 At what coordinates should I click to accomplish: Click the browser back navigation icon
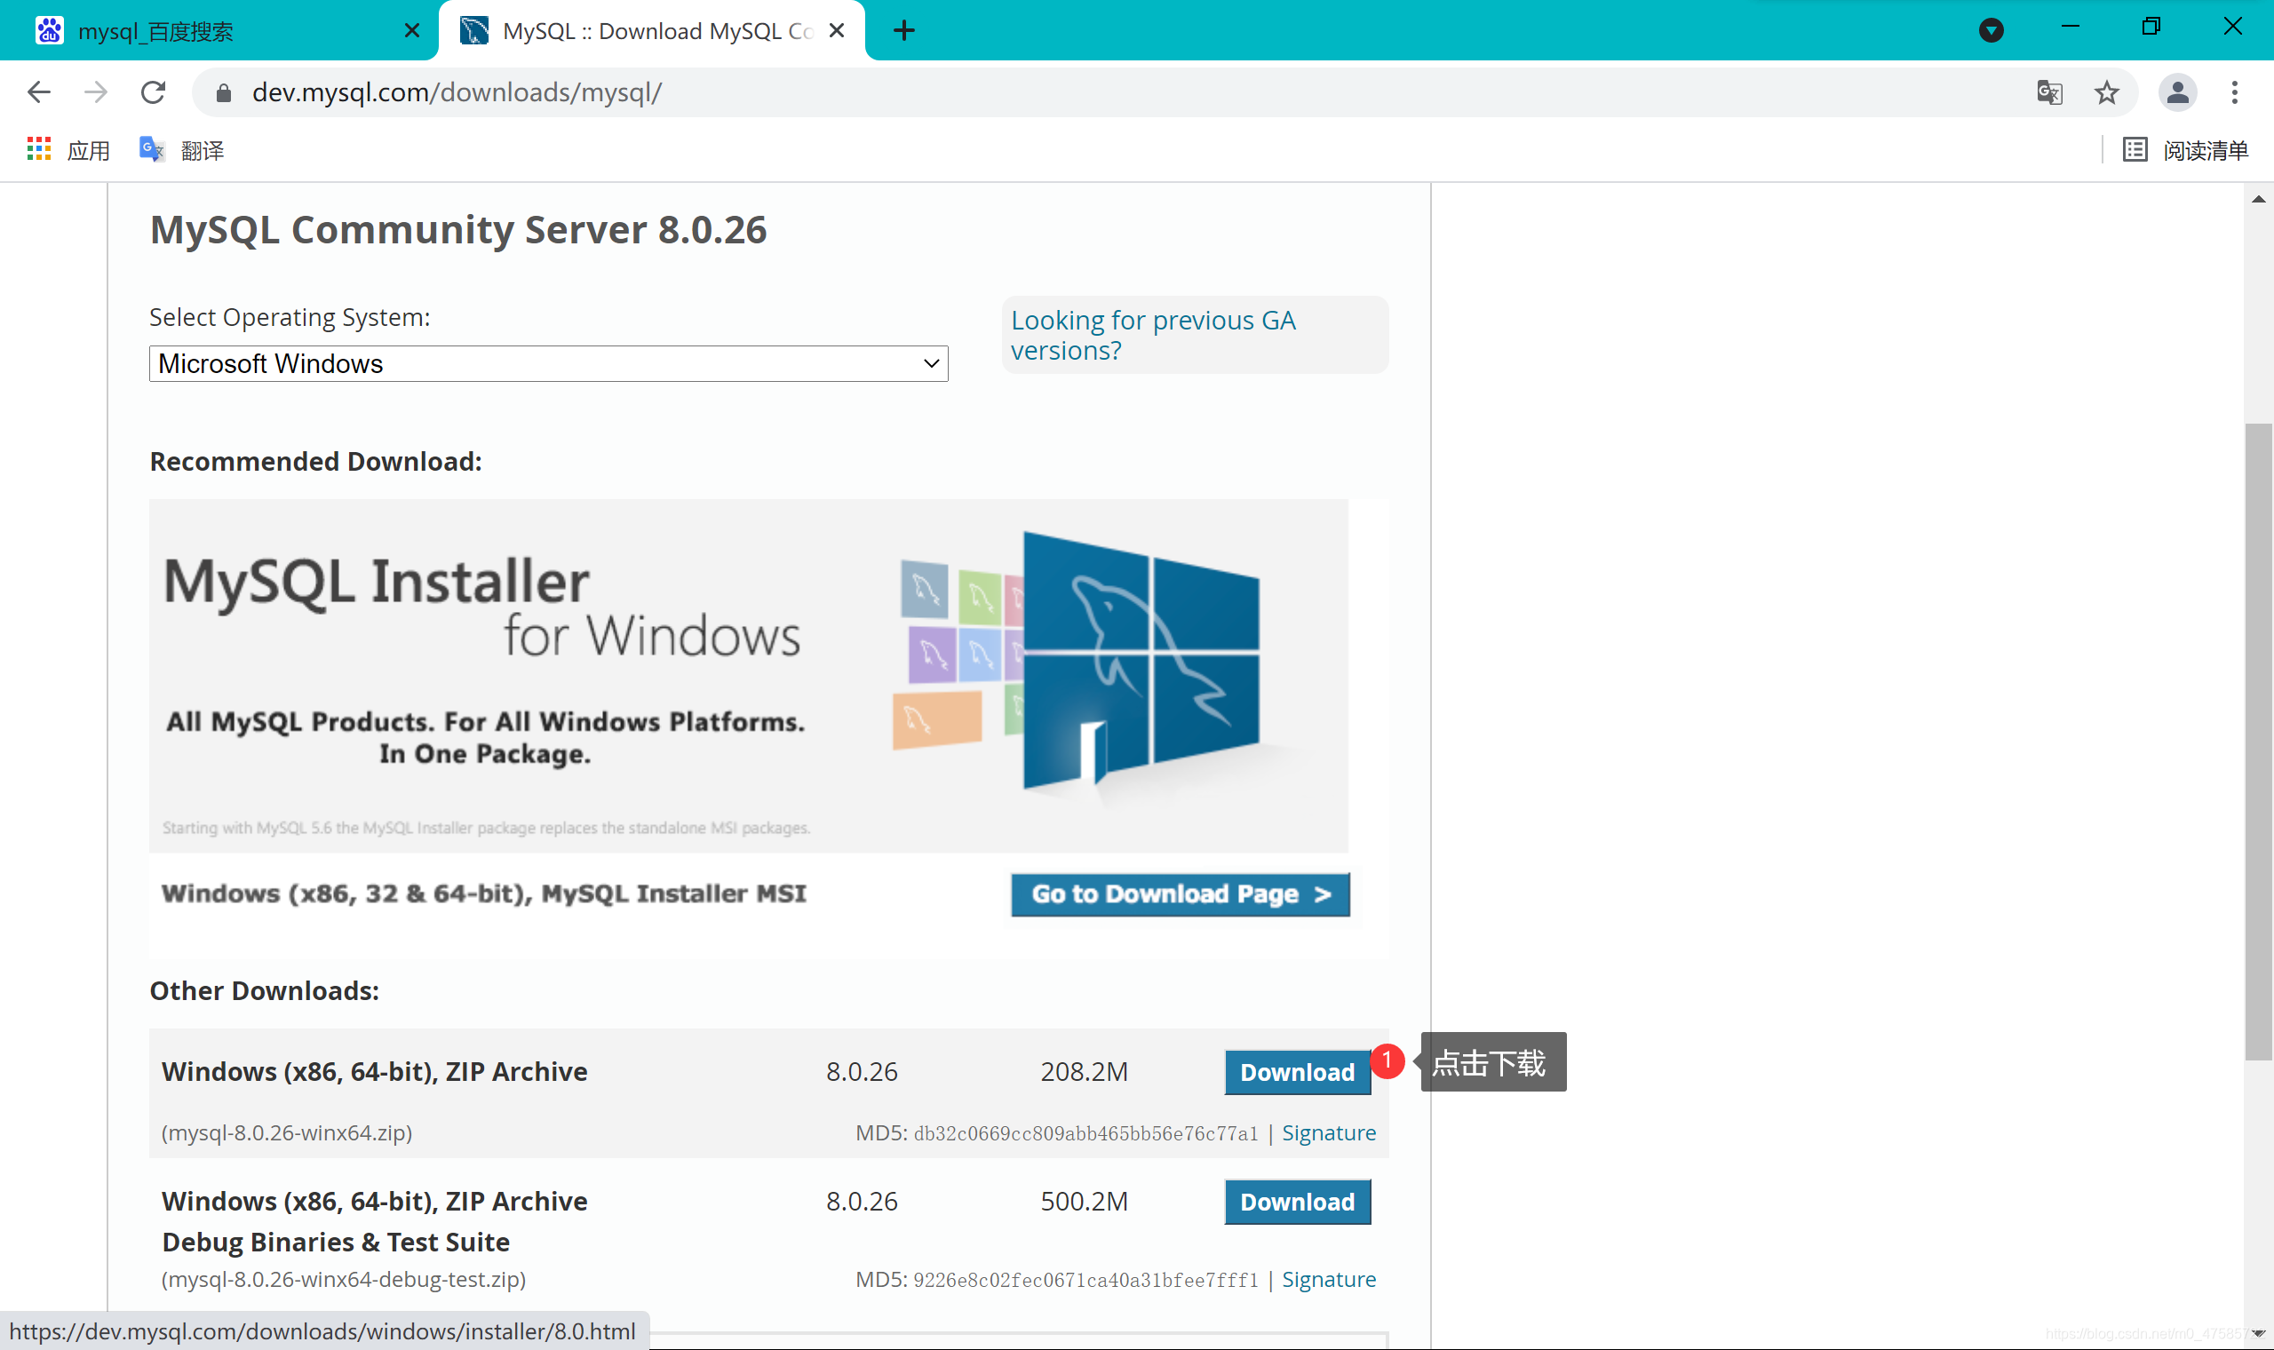[40, 90]
